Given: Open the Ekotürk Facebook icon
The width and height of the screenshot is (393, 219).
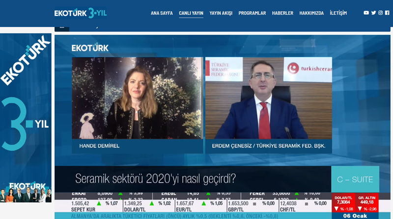Looking at the screenshot, I should [x=387, y=13].
